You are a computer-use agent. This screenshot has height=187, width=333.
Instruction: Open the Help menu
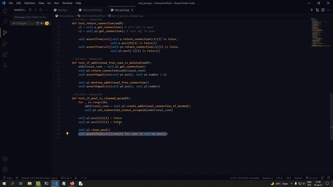tap(79, 3)
